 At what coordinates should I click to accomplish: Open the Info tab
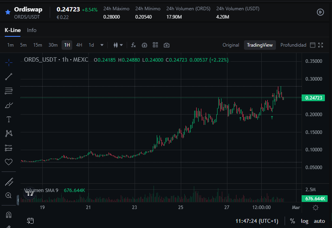pyautogui.click(x=32, y=30)
